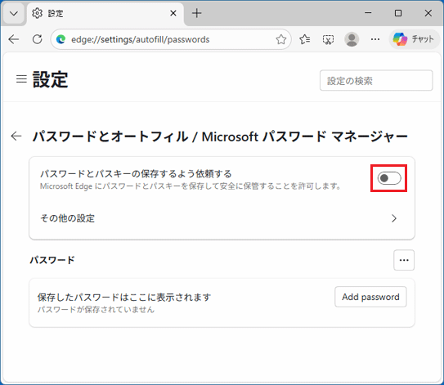Screen dimensions: 444x385
Task: Click the Add password button
Action: click(370, 297)
